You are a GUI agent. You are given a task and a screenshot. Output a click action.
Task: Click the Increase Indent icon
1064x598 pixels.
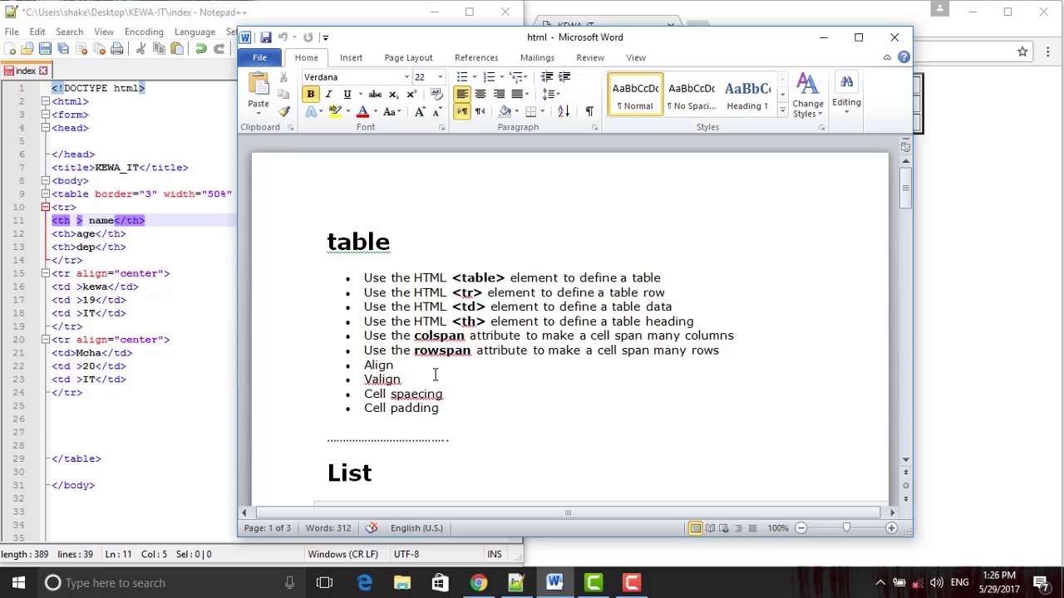(x=564, y=77)
